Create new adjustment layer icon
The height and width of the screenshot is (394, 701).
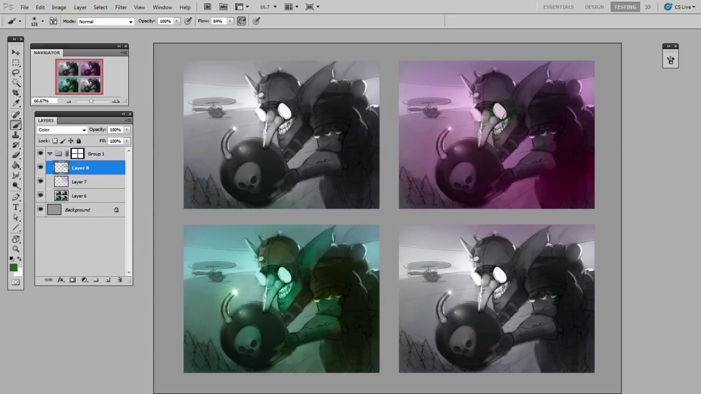point(84,280)
